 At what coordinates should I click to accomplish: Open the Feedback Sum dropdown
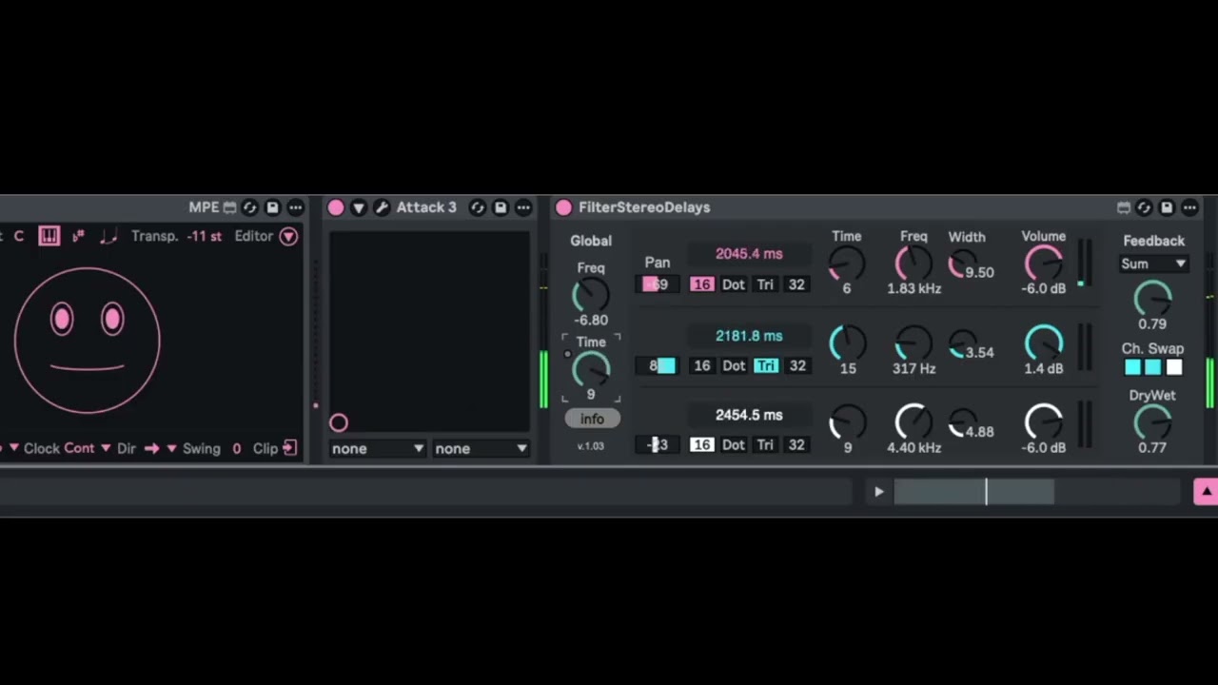[1153, 264]
